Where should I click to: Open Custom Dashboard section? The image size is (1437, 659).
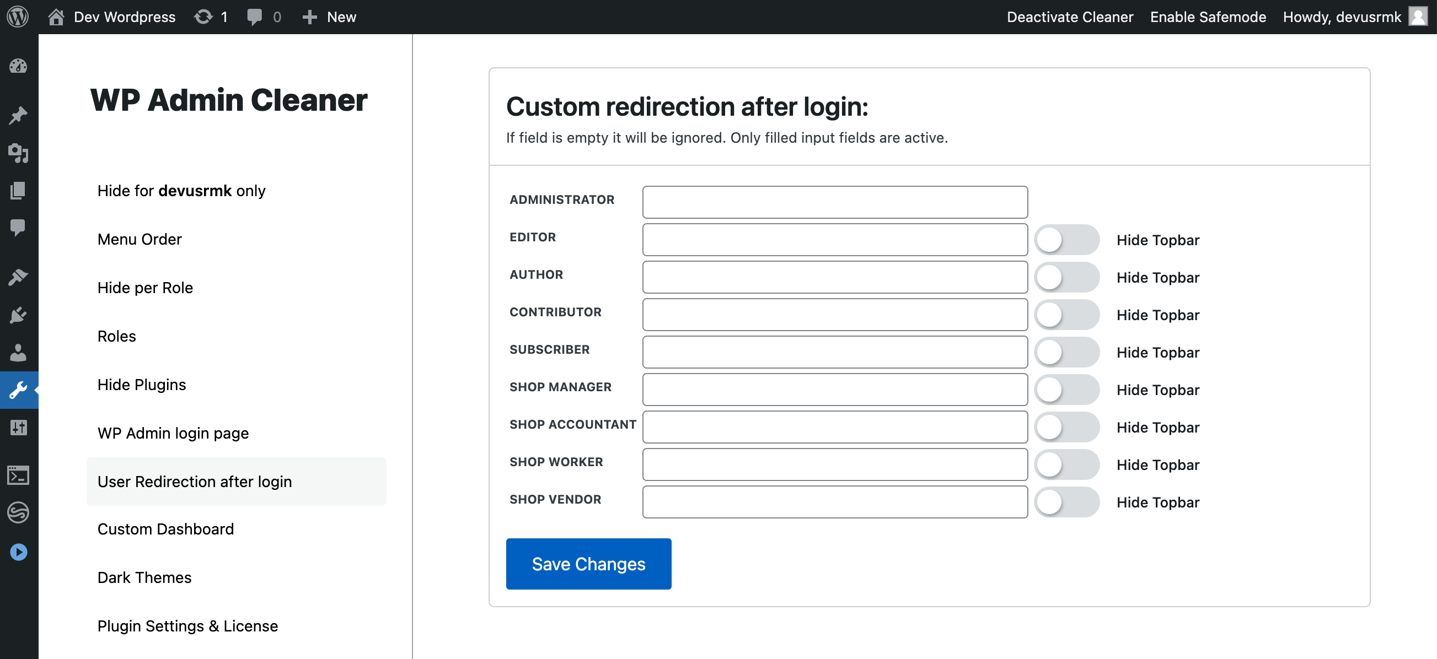click(165, 529)
